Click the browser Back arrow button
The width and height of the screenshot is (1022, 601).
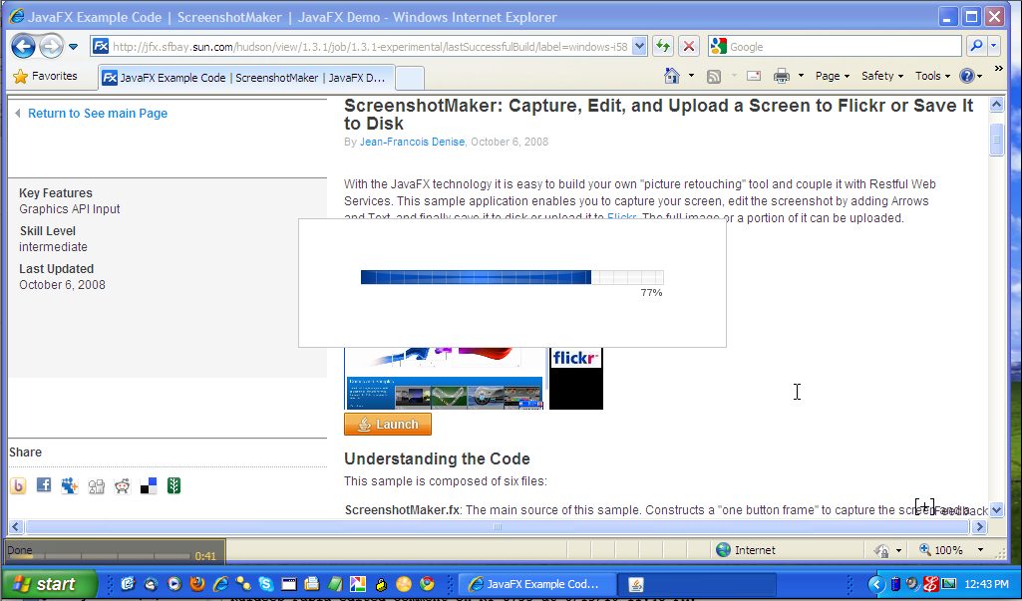pyautogui.click(x=23, y=46)
